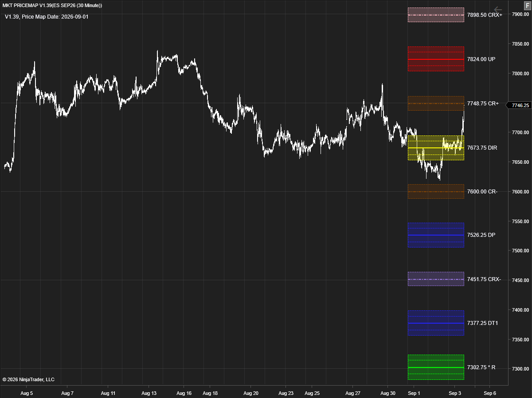Select the brown CR- zone box
Screen dimensions: 532x398
tap(436, 192)
